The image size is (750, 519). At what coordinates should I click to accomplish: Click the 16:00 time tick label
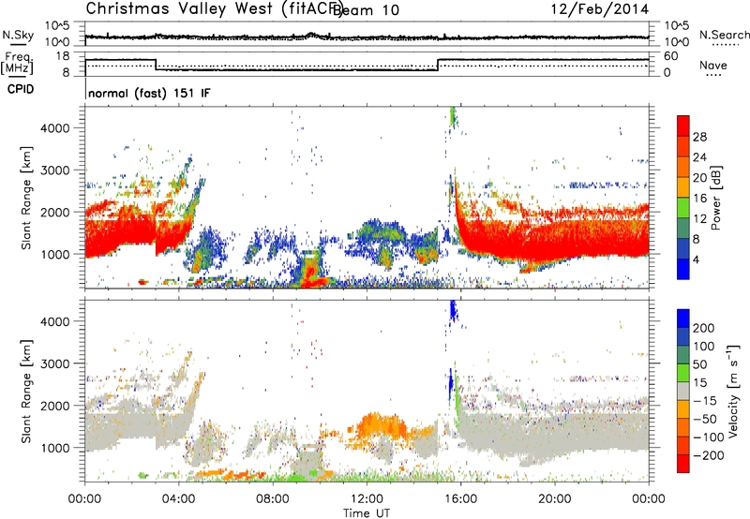pos(460,499)
